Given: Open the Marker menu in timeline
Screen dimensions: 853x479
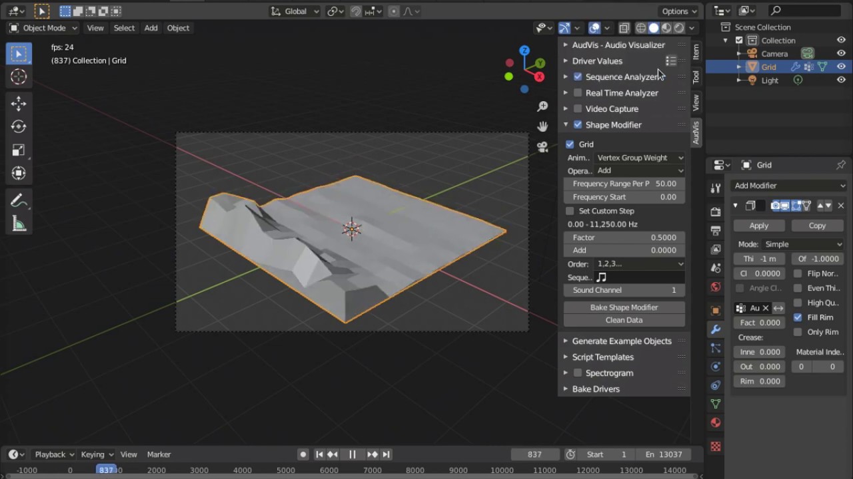Looking at the screenshot, I should click(159, 454).
